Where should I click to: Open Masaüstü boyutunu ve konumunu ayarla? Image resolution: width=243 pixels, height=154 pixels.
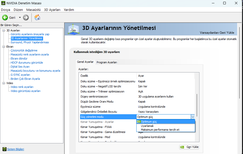(35, 71)
